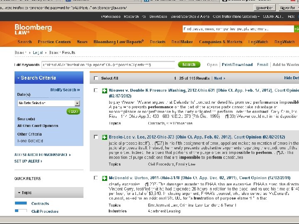299x224 pixels.
Task: Click the green GO date button
Action: 73,112
